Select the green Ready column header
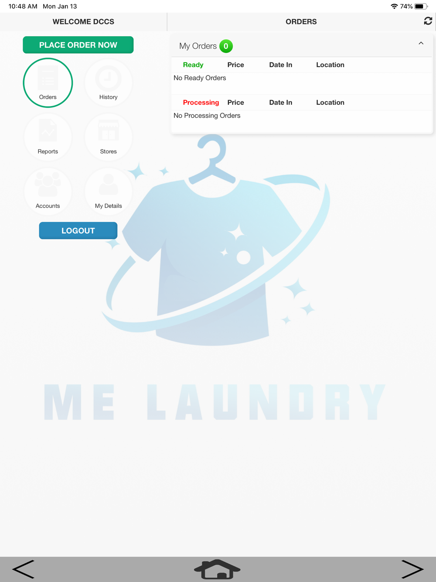436x582 pixels. (193, 65)
